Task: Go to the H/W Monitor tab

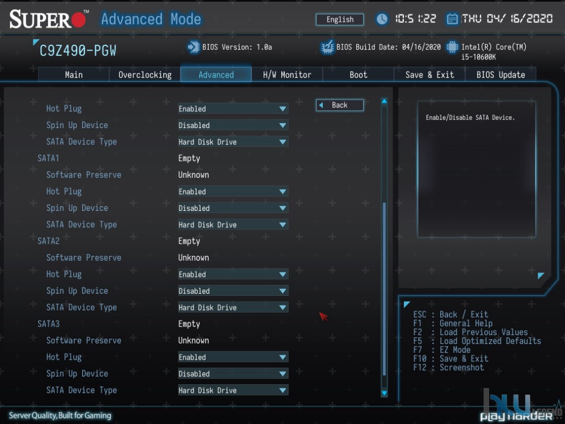Action: (287, 74)
